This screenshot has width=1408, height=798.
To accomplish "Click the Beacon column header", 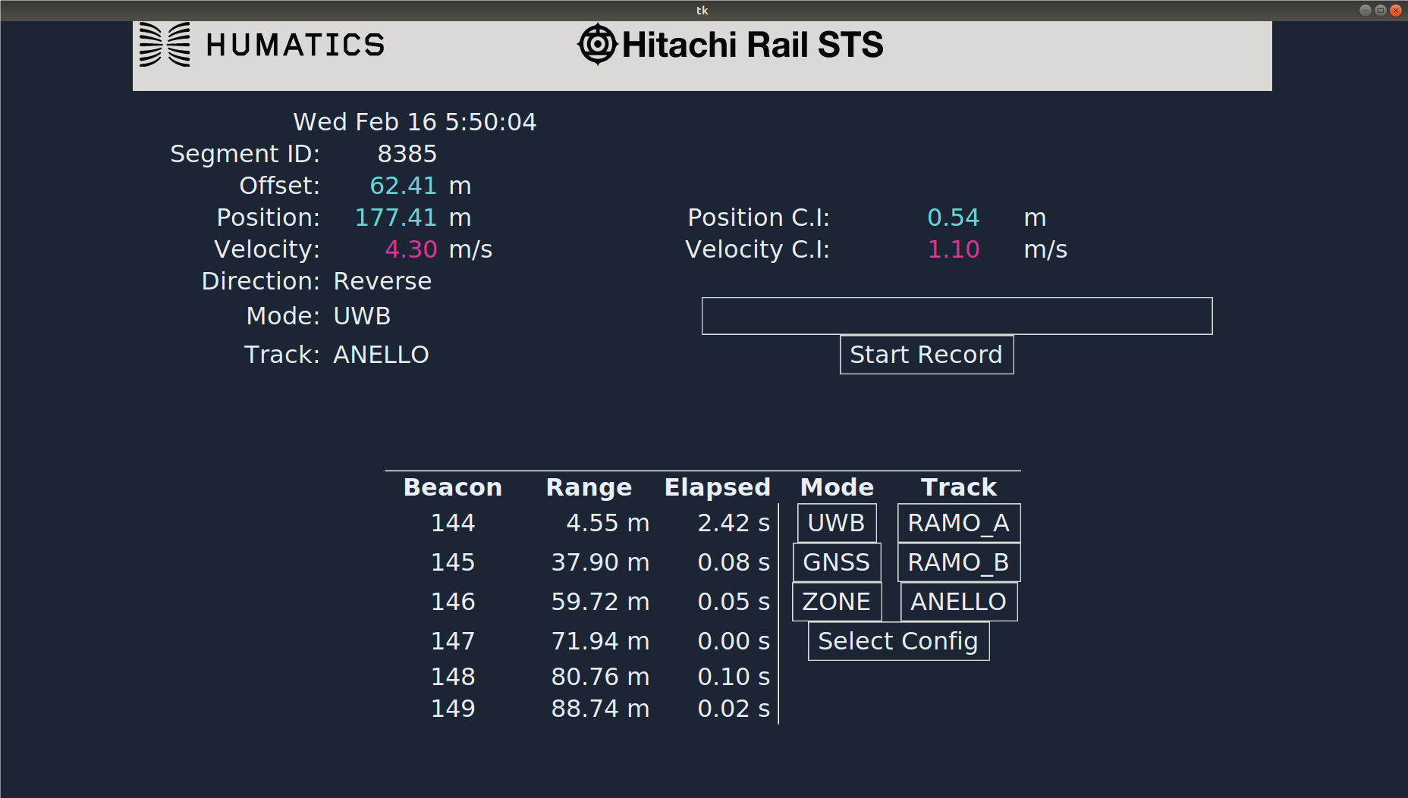I will [453, 487].
